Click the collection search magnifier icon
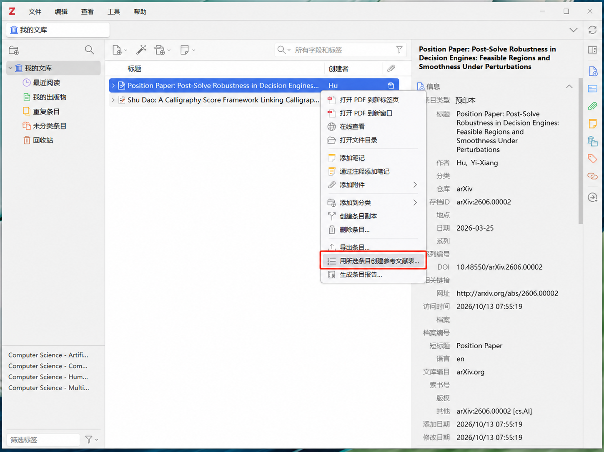Image resolution: width=604 pixels, height=452 pixels. tap(89, 50)
